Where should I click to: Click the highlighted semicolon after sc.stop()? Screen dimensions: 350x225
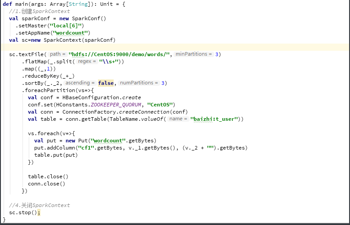(39, 212)
